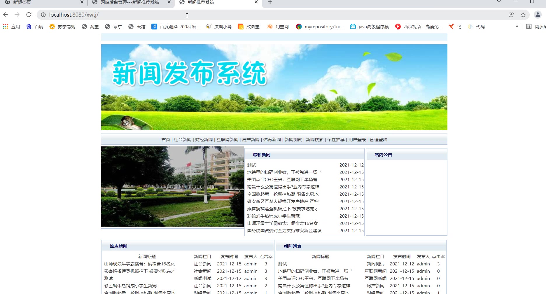
Task: Open 彩色蜗牛热销成小学生新宠 in 热点新闻 table
Action: 130,286
